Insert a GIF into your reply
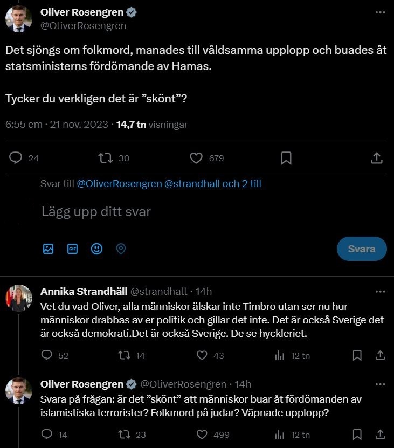Image resolution: width=394 pixels, height=448 pixels. [x=73, y=249]
